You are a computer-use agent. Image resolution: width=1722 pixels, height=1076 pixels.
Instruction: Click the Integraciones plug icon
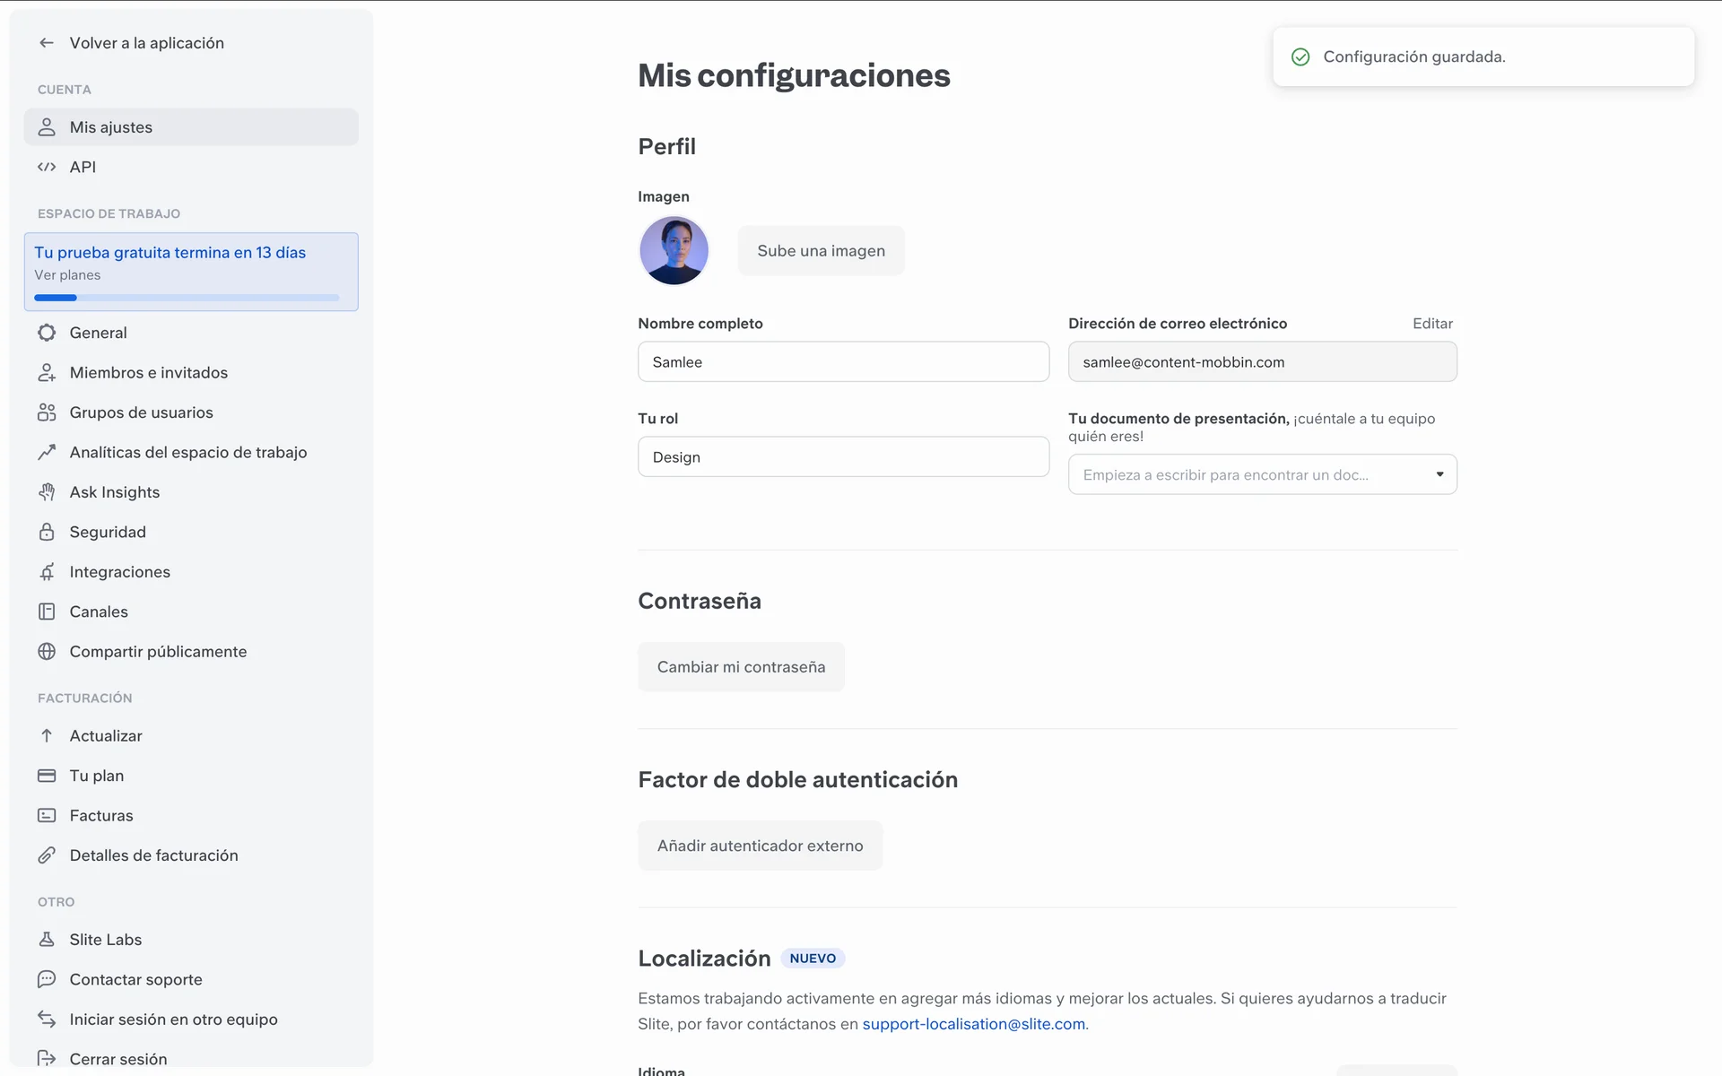point(47,572)
